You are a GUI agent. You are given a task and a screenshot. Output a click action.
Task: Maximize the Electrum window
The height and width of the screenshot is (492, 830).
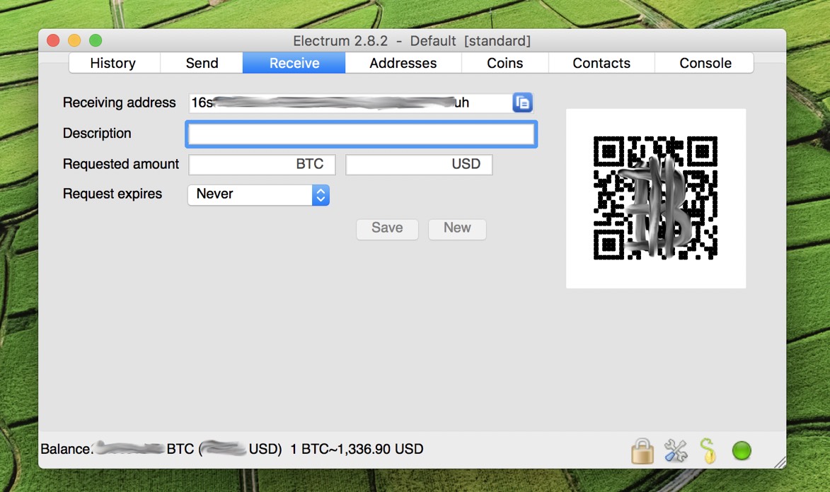coord(96,41)
